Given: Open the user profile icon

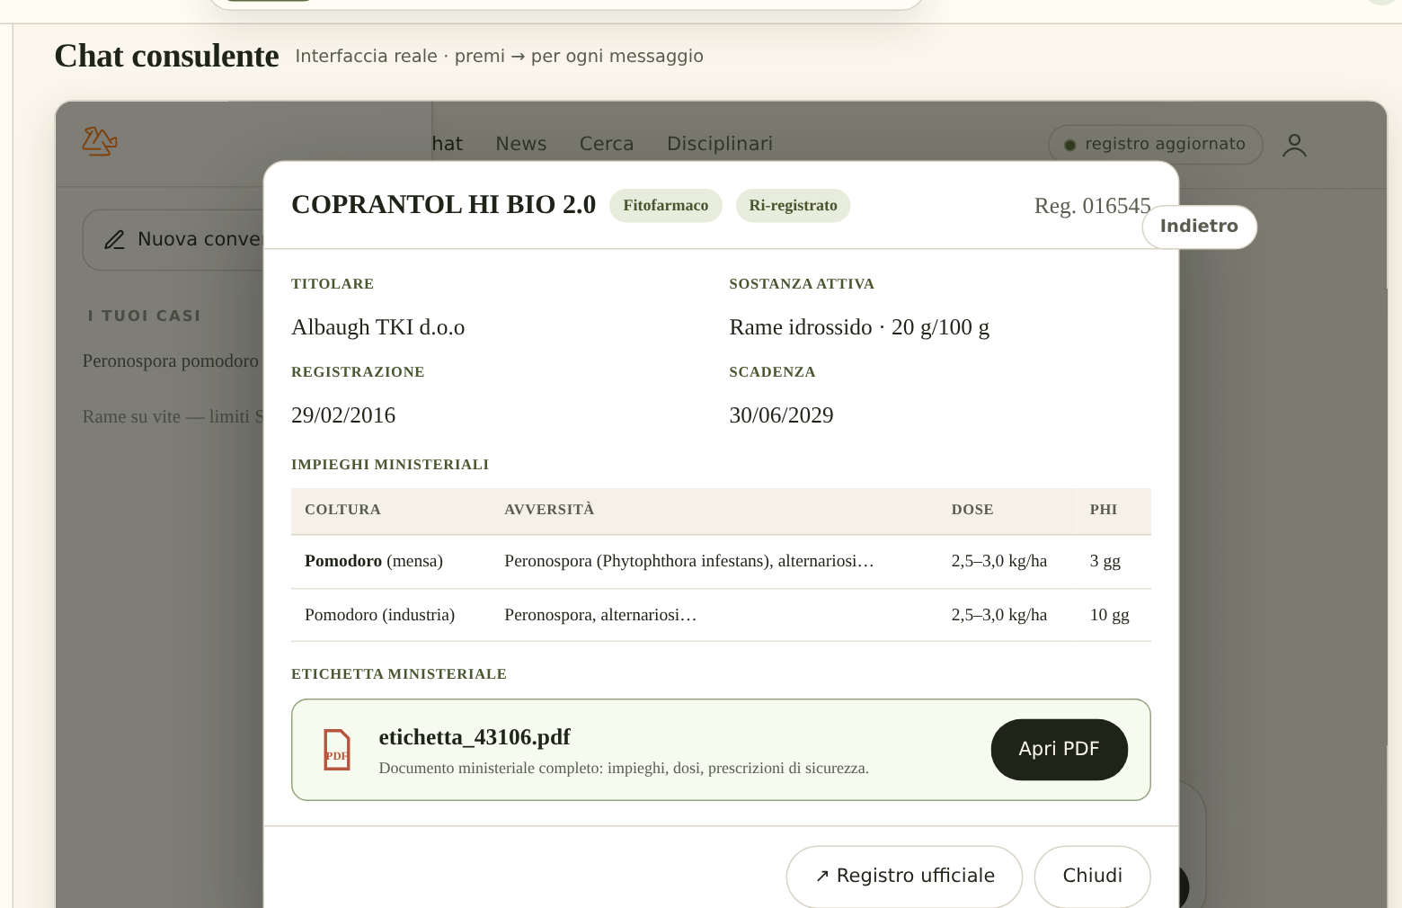Looking at the screenshot, I should click(x=1294, y=145).
